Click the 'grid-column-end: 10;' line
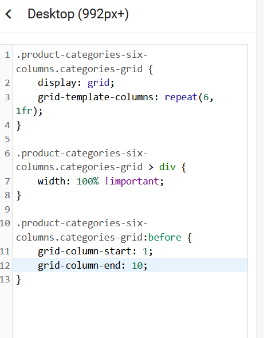This screenshot has height=338, width=264. pyautogui.click(x=92, y=265)
